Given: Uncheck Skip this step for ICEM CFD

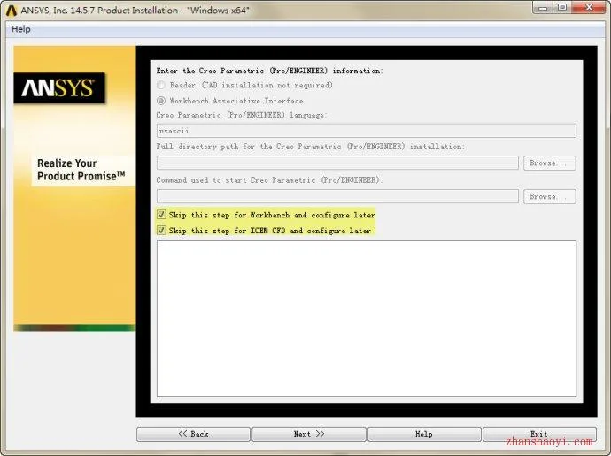Looking at the screenshot, I should (161, 231).
